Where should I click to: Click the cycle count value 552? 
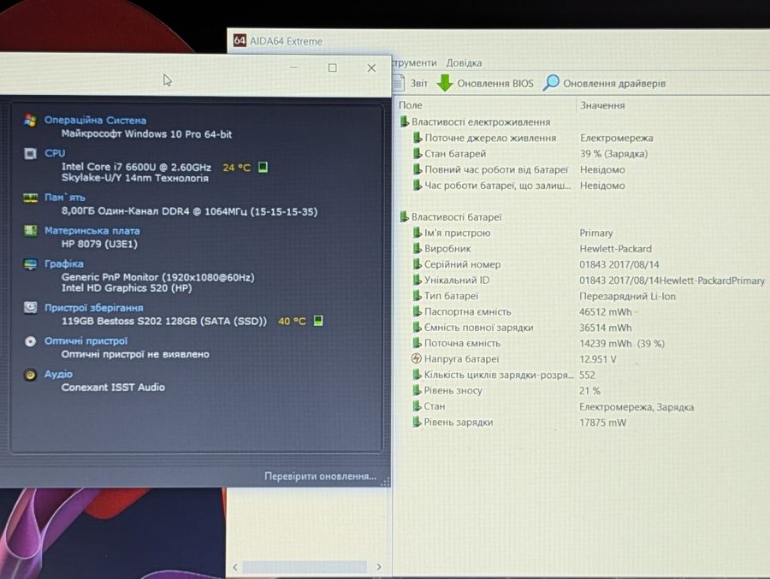click(x=587, y=375)
